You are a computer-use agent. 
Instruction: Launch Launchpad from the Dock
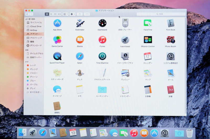coord(33,132)
